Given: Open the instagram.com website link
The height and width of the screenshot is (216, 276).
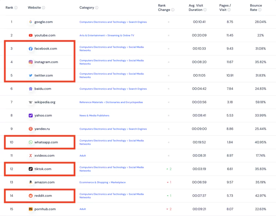Looking at the screenshot, I should 46,62.
